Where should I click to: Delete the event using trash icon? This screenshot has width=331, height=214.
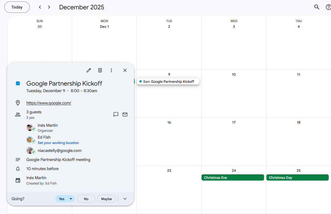click(x=100, y=70)
